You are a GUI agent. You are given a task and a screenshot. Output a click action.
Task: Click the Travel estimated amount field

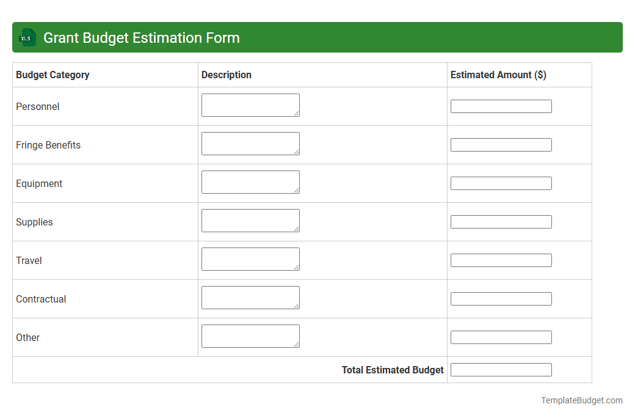(501, 260)
